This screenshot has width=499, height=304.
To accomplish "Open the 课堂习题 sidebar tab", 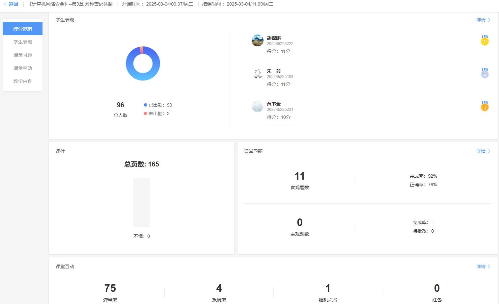I will coord(23,55).
